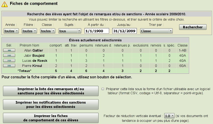This screenshot has width=213, height=124.
Task: Click the name Jabir Boujaid
Action: coord(34,55)
